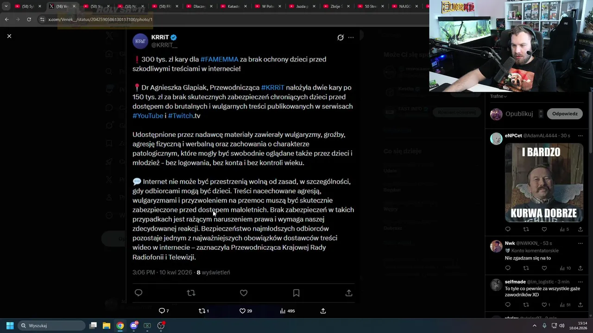Bookmark the KRRiT post

point(296,293)
